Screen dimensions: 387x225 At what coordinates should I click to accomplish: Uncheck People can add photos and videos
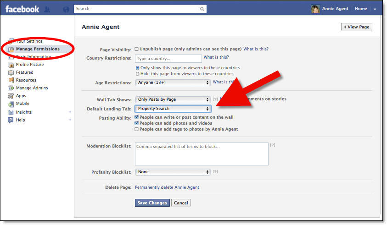[x=136, y=123]
